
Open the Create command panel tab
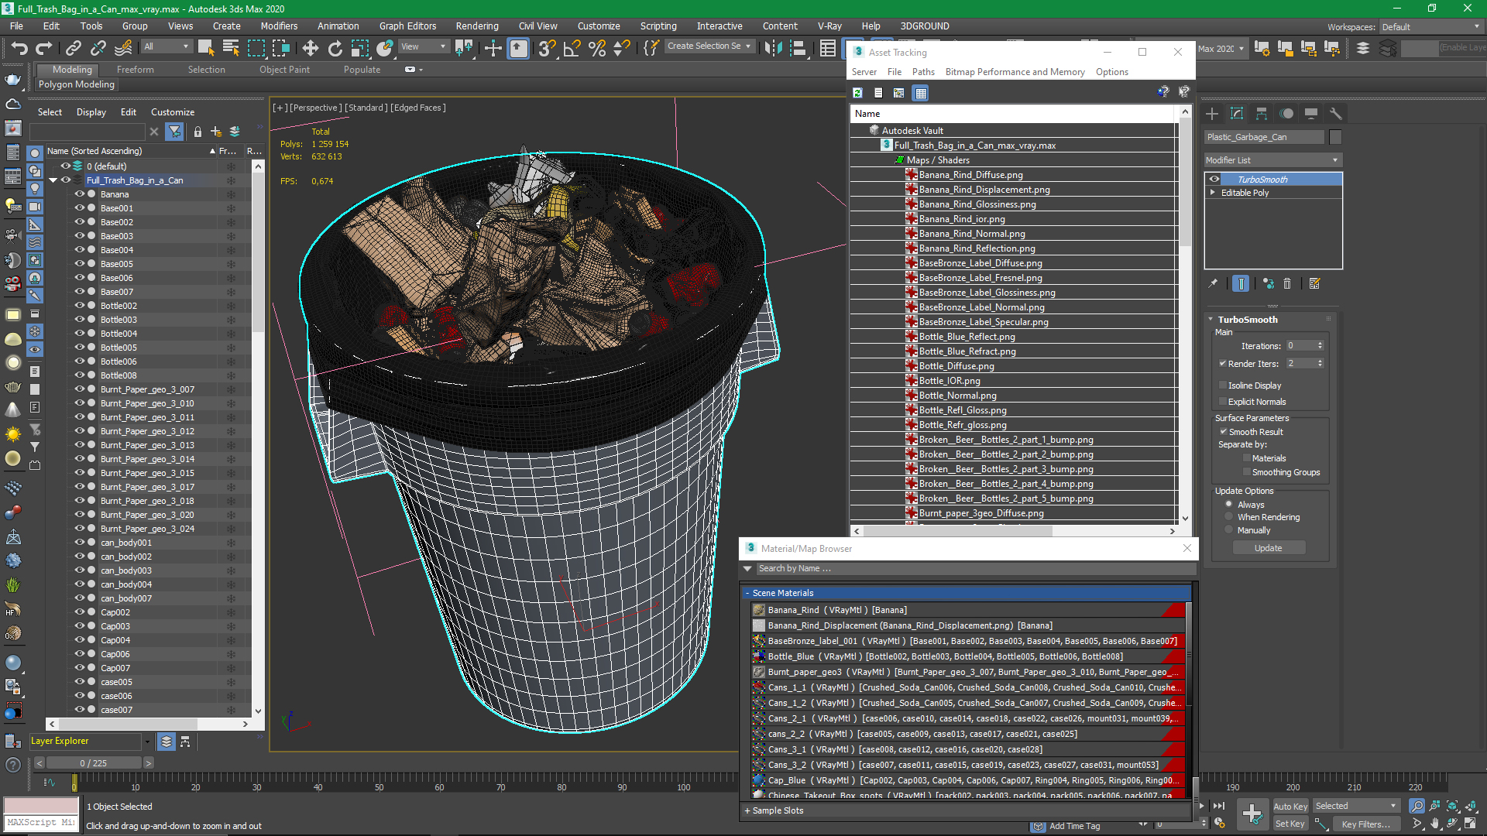(x=1212, y=114)
